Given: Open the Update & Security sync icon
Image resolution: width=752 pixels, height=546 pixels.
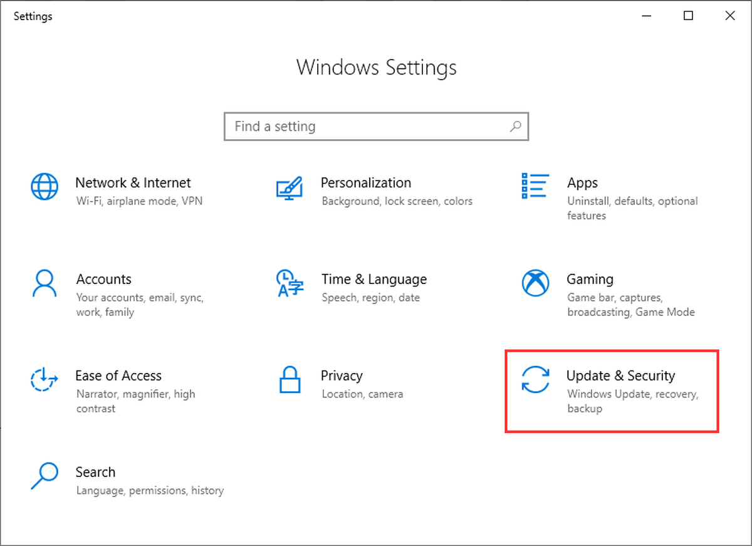Looking at the screenshot, I should pos(535,380).
